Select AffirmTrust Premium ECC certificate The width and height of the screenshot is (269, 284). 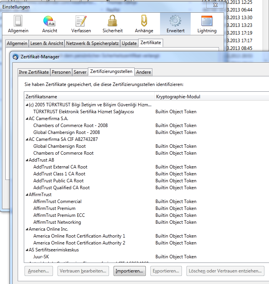pos(59,215)
